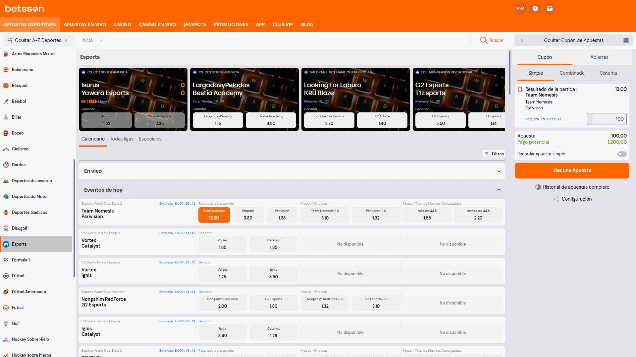
Task: Open Configuración settings link
Action: [572, 199]
